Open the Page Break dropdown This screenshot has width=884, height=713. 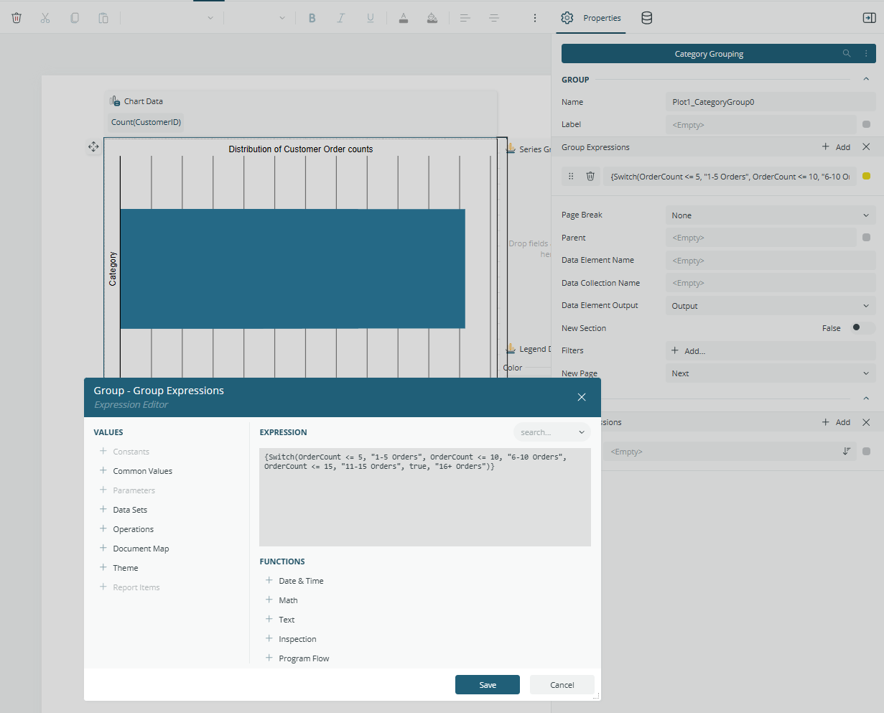771,215
